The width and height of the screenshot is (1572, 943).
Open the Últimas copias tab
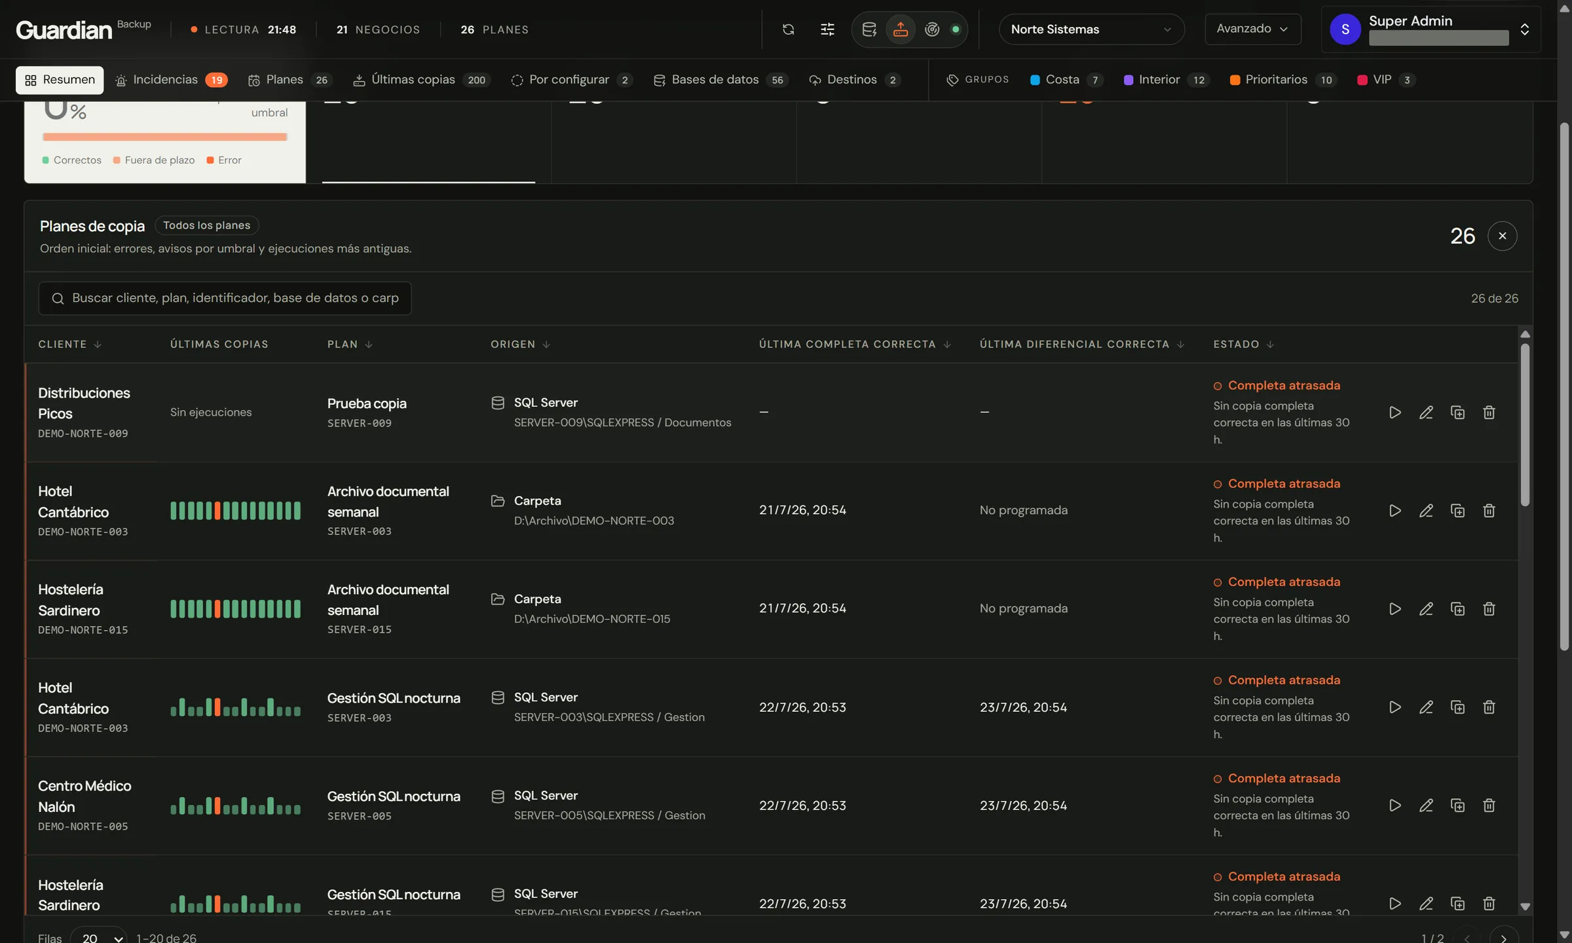point(421,80)
